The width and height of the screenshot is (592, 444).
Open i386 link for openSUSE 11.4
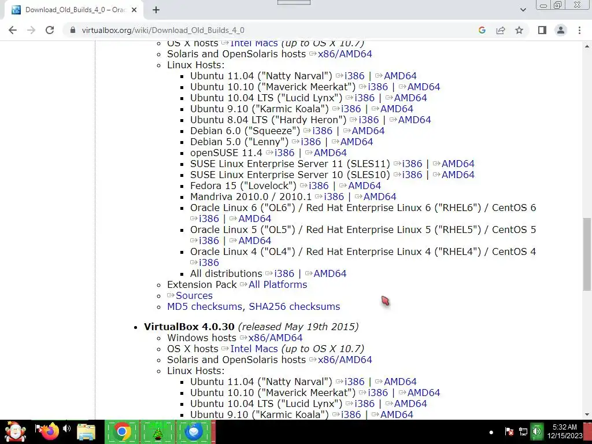point(284,153)
